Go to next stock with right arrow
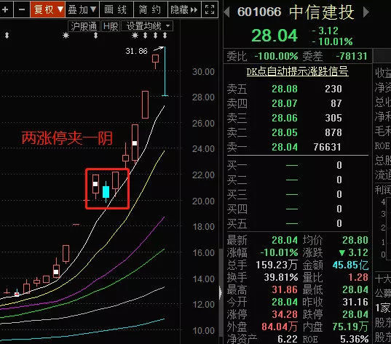 366,12
